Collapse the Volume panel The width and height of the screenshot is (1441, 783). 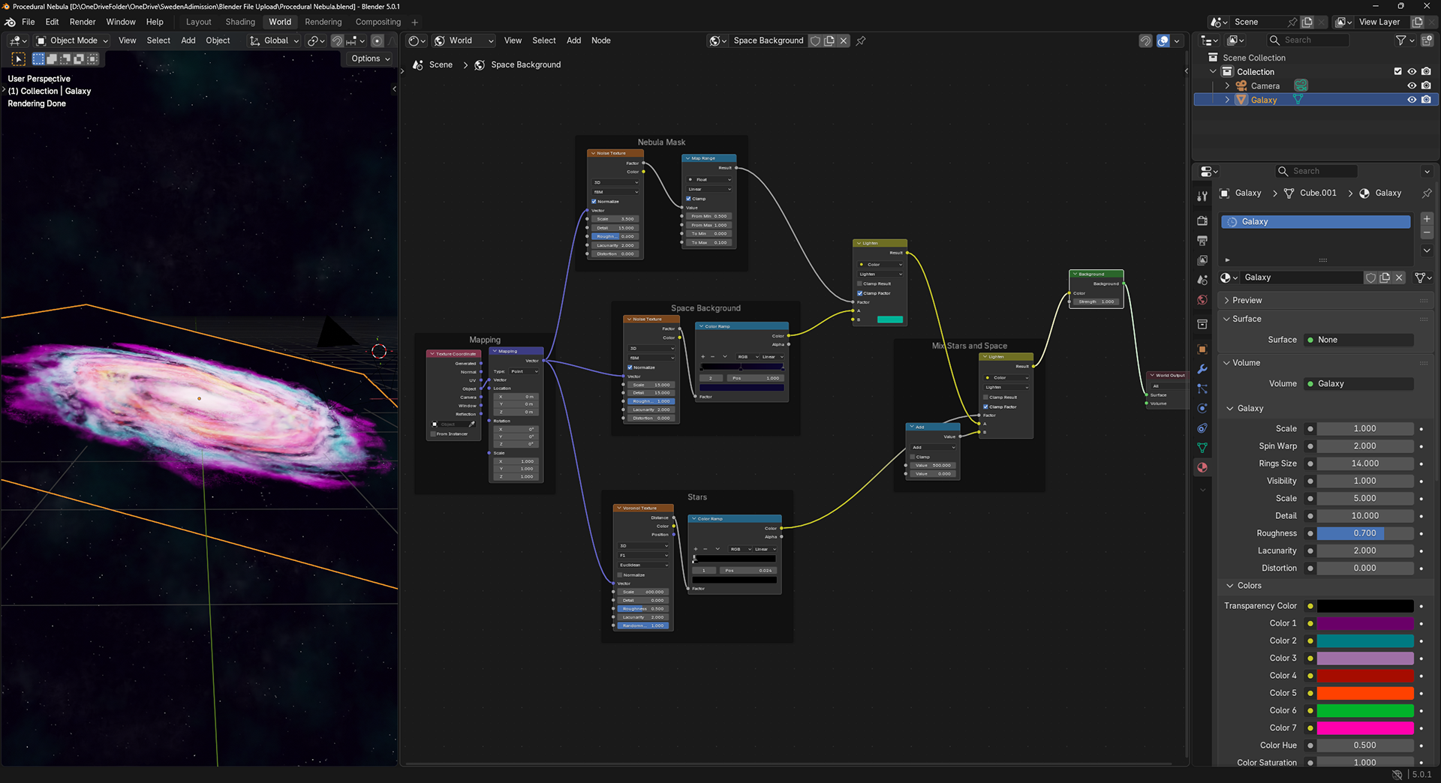1246,363
